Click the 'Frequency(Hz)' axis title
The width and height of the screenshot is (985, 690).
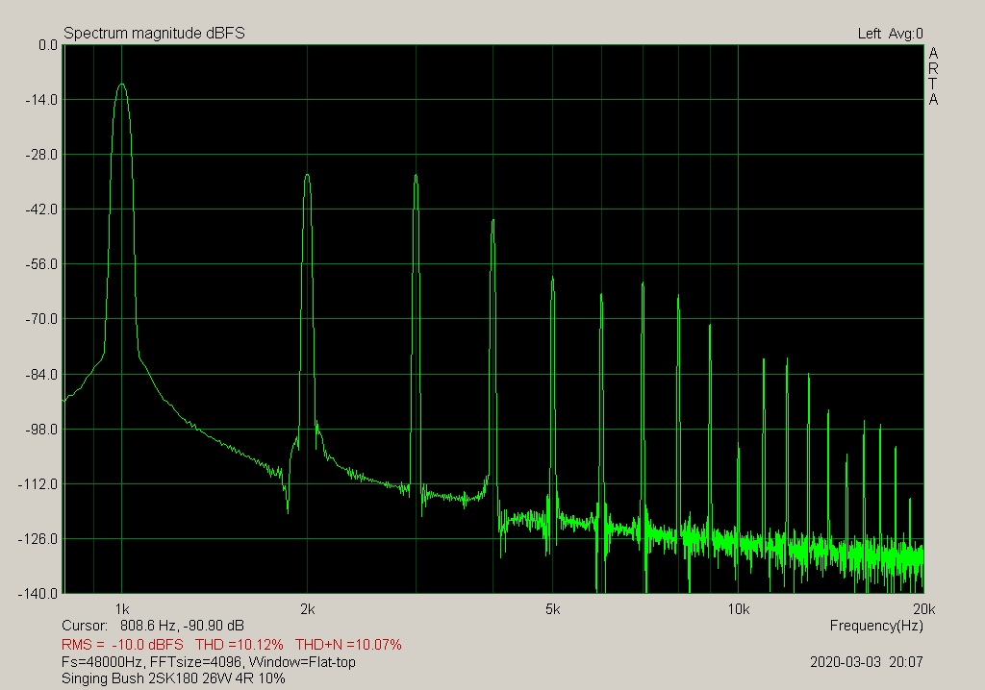(876, 626)
